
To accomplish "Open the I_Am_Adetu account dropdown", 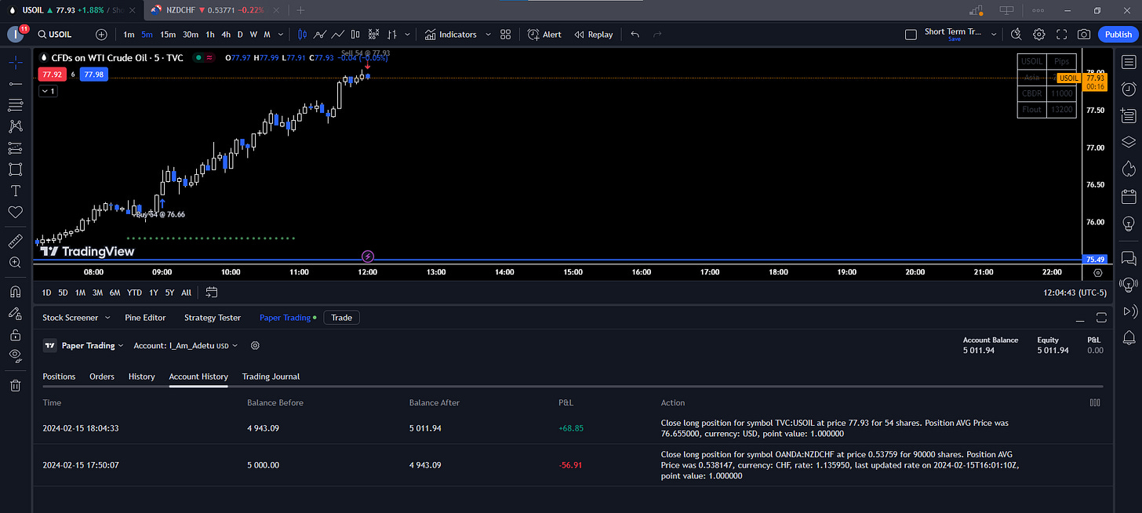I will (187, 345).
